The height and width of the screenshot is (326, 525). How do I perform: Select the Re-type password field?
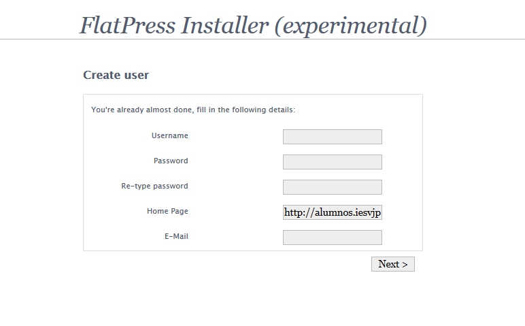pos(332,187)
